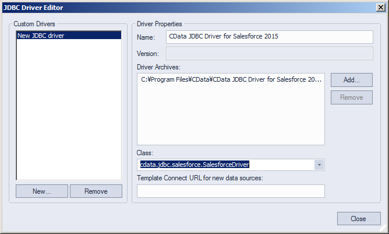Focus the driver Name text field
Screen dimensions: 389x234
click(x=269, y=37)
